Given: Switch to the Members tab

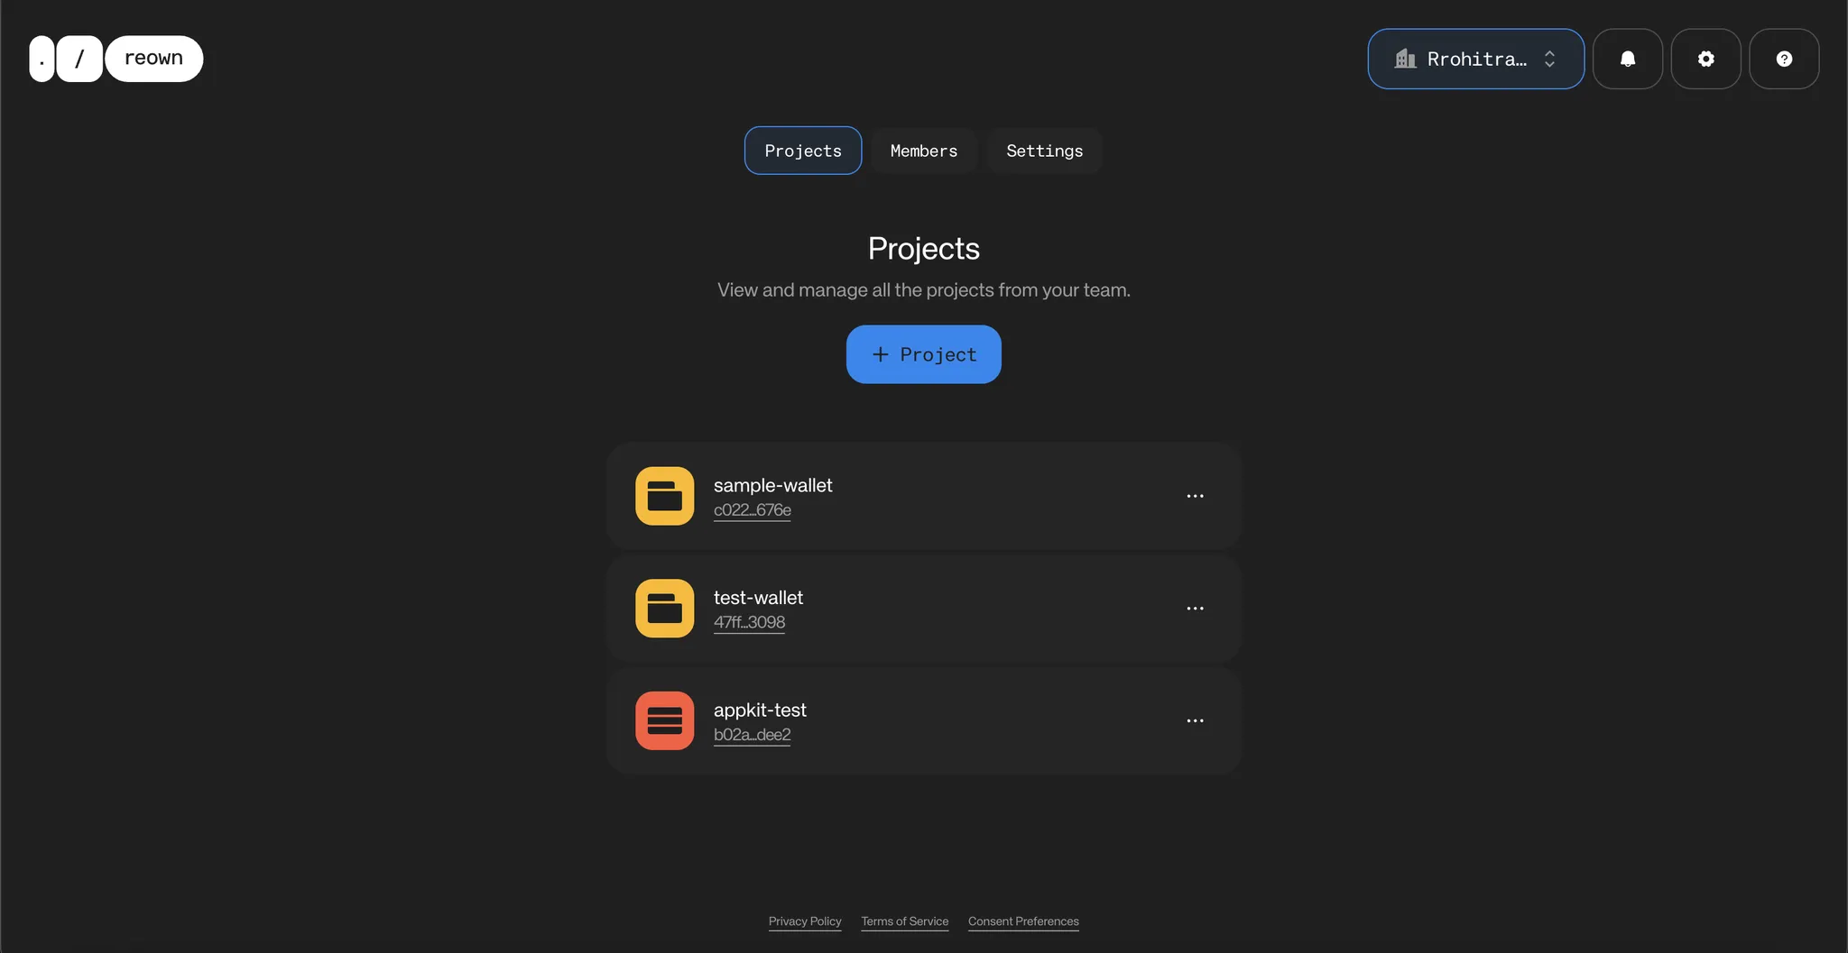Looking at the screenshot, I should coord(923,151).
